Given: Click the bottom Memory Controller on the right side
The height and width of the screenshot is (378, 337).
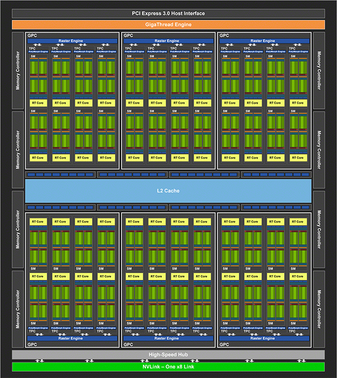Looking at the screenshot, I should click(x=319, y=309).
